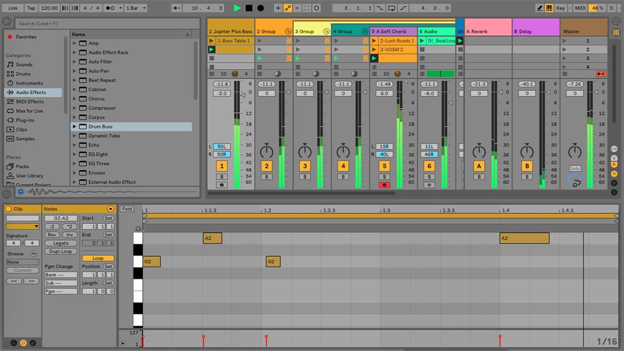Screen dimensions: 624x351
Task: Click the Hot-Swap Groove icon
Action: (x=34, y=253)
